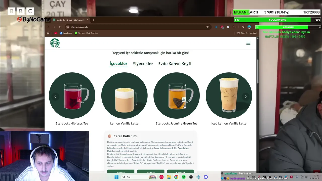Open Discord from the taskbar
The width and height of the screenshot is (322, 181).
206,177
